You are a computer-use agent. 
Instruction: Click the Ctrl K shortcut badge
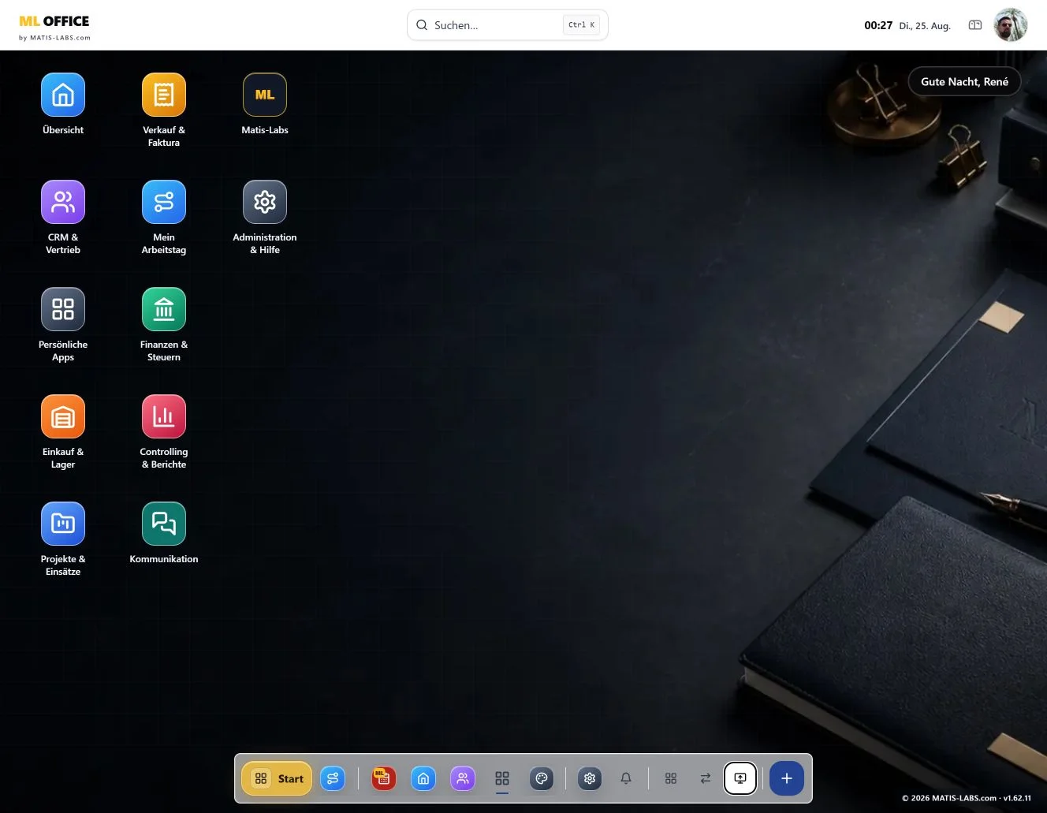[x=582, y=25]
